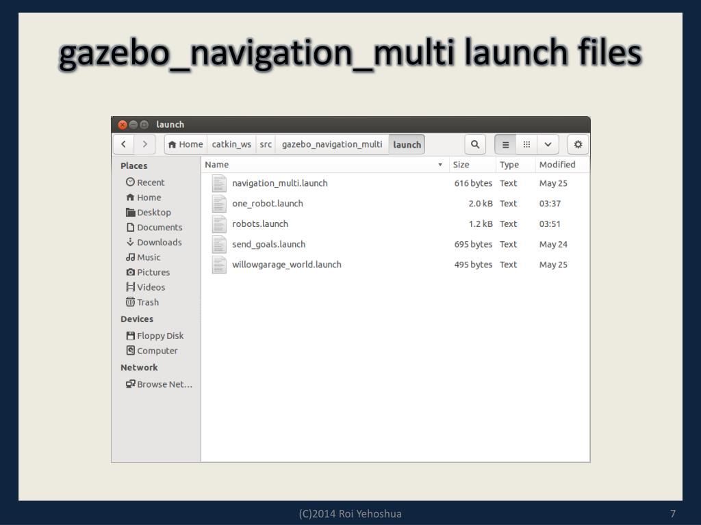Go to the catkin_ws breadcrumb
This screenshot has height=525, width=701.
231,144
